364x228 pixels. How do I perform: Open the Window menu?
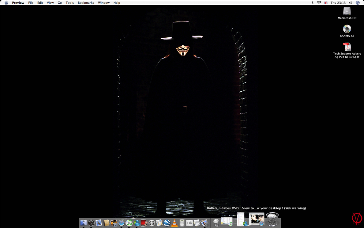(104, 3)
